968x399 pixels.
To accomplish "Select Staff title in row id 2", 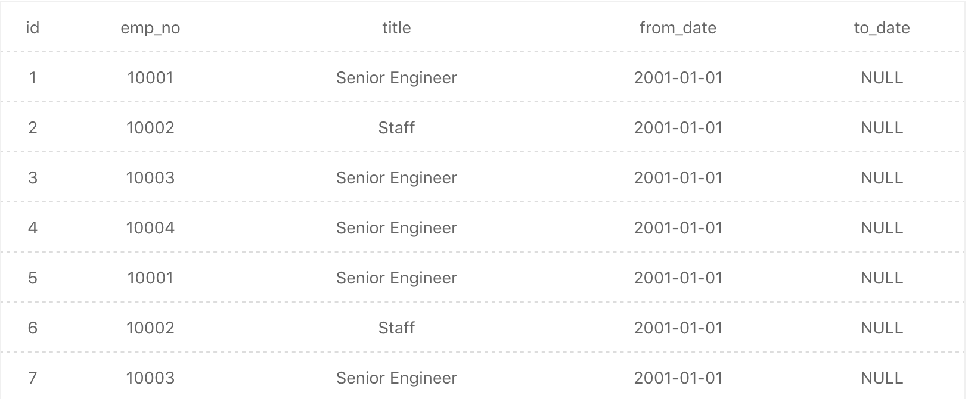I will (x=396, y=127).
